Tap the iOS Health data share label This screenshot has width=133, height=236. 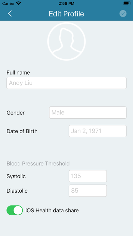pos(52,211)
